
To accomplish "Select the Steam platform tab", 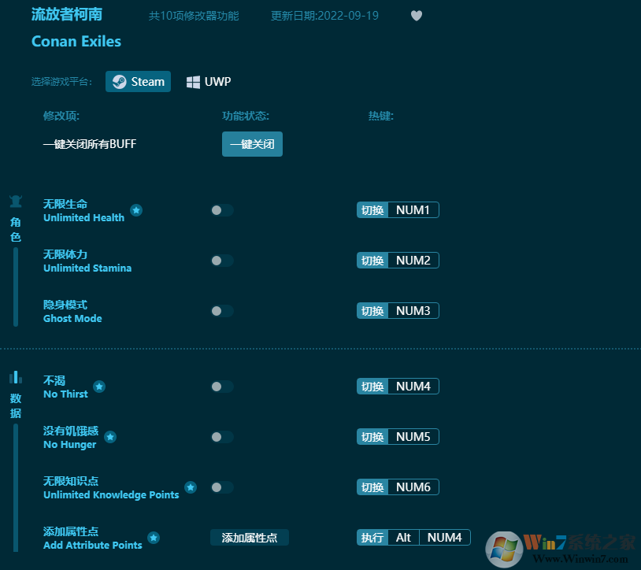I will pyautogui.click(x=138, y=81).
